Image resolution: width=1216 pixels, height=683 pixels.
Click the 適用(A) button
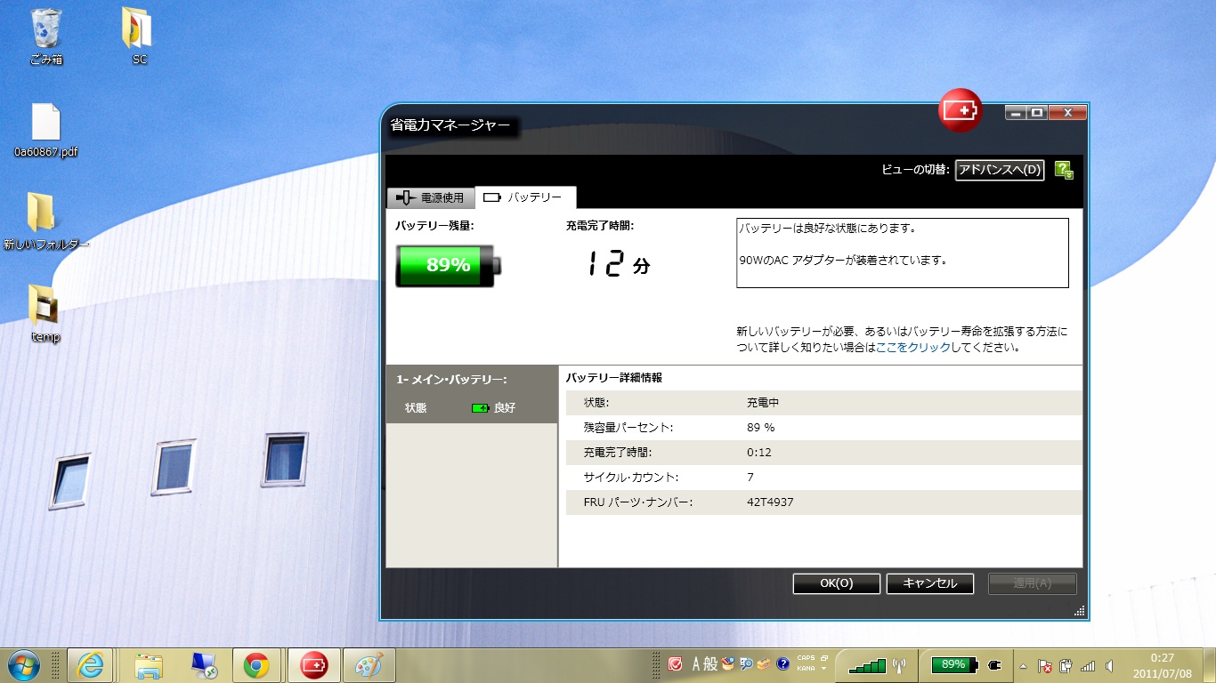[1033, 583]
